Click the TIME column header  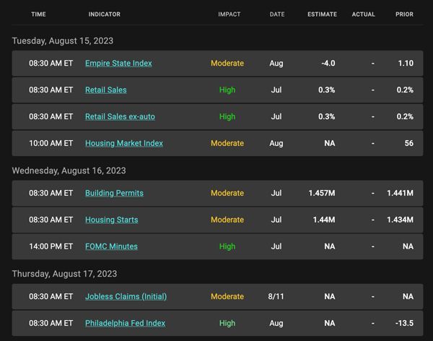(x=38, y=14)
